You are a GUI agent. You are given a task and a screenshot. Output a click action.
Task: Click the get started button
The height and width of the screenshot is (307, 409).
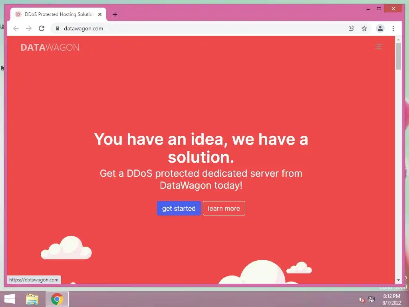tap(179, 208)
